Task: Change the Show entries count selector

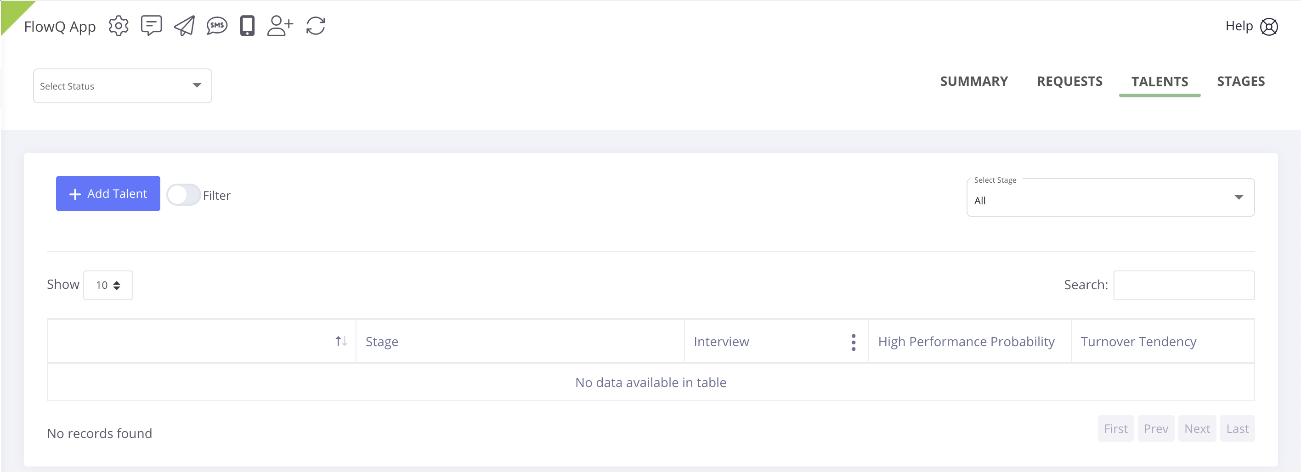Action: 108,285
